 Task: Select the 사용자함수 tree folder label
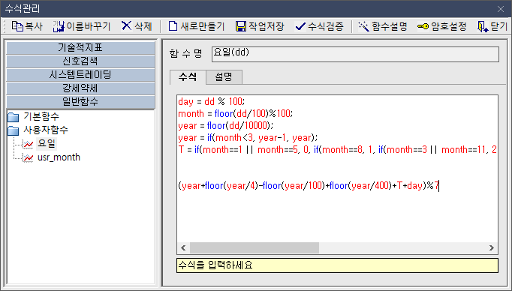pyautogui.click(x=46, y=130)
